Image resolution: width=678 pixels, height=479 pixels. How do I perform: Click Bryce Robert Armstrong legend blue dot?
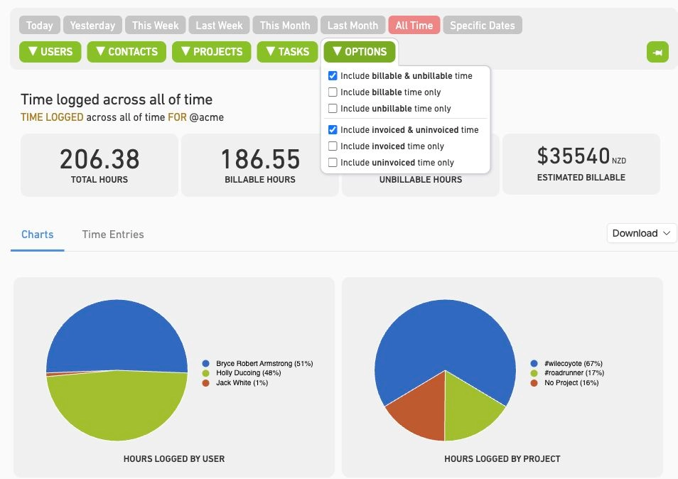coord(206,364)
